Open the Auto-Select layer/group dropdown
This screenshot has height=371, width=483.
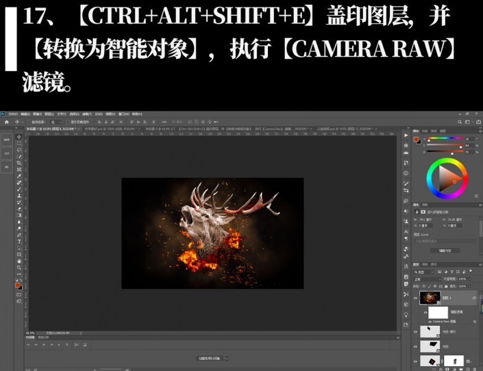(x=56, y=123)
